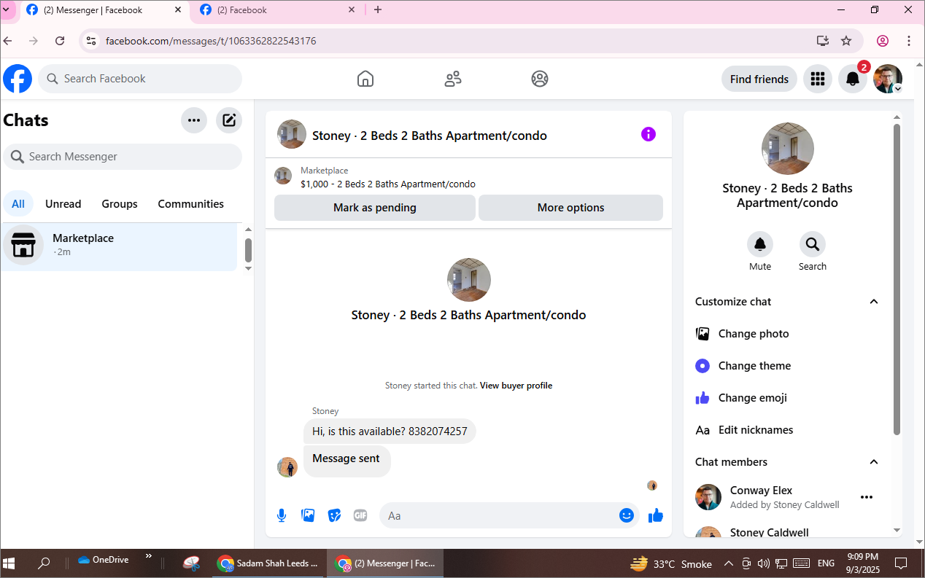Open the emoji picker in message box
The image size is (925, 578).
(x=627, y=515)
